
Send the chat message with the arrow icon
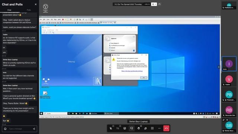34,129
